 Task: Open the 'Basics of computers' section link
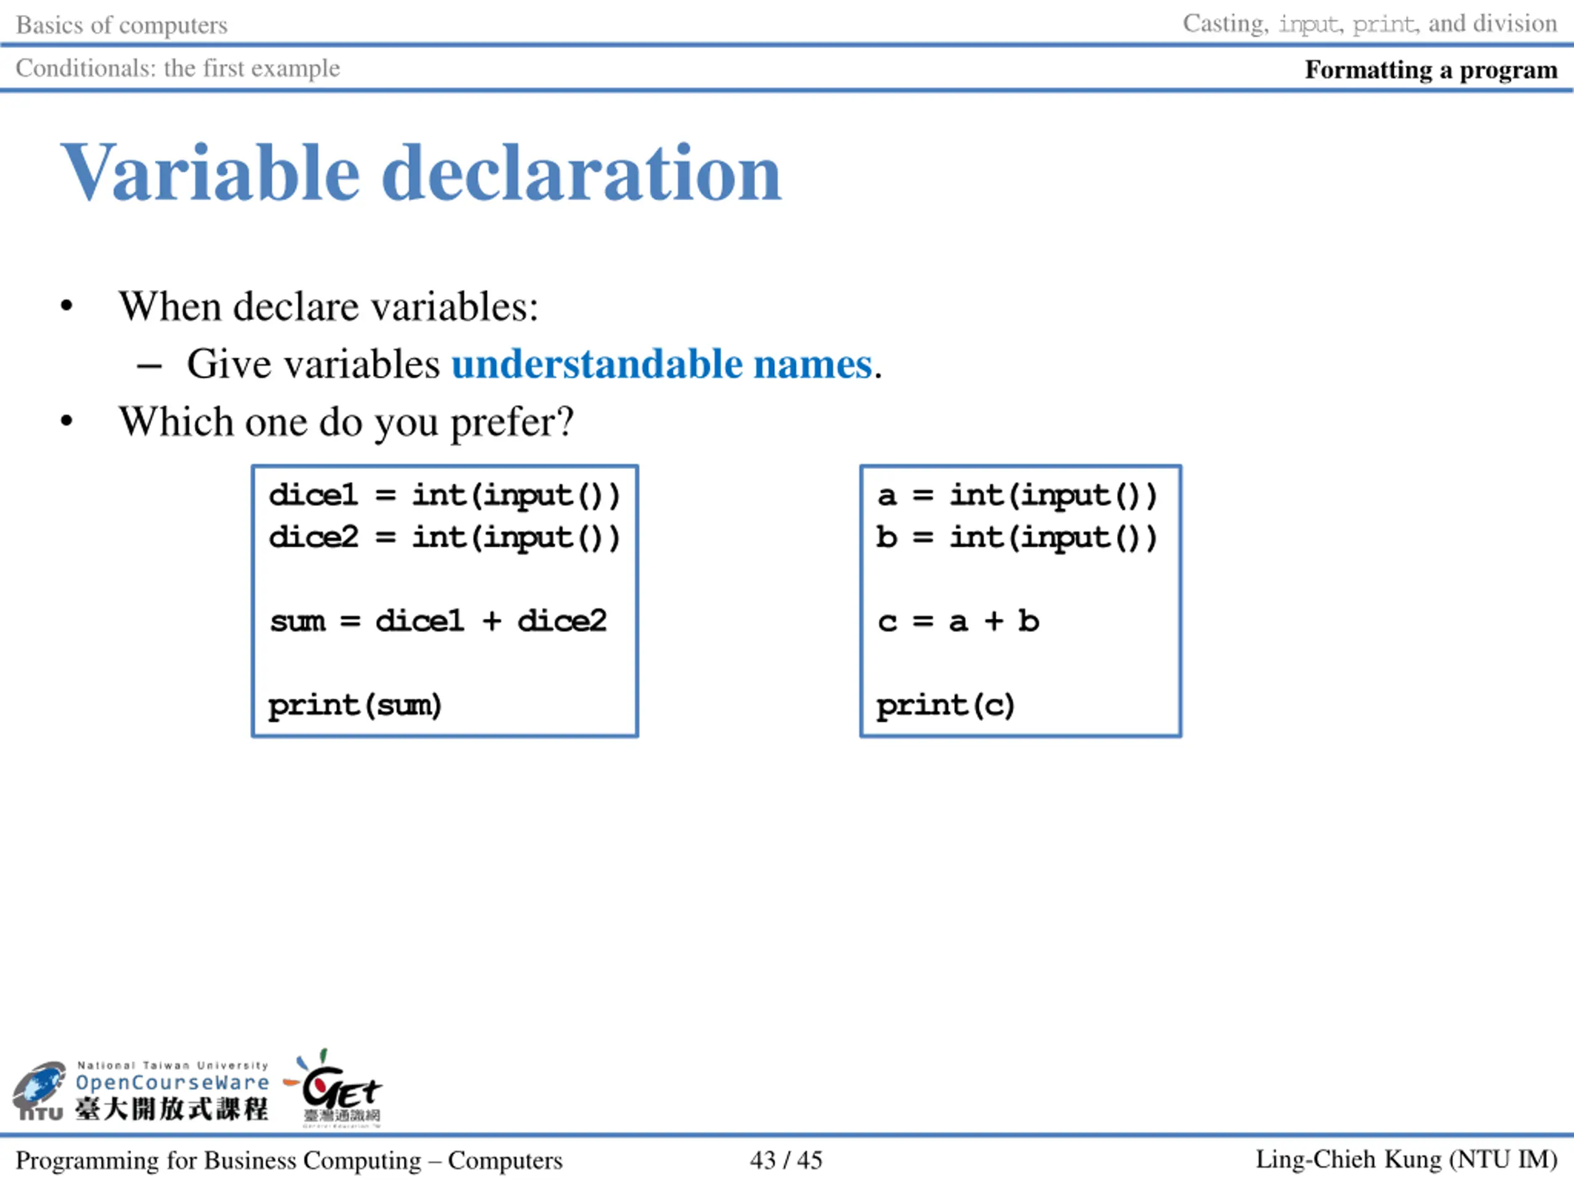pos(122,25)
